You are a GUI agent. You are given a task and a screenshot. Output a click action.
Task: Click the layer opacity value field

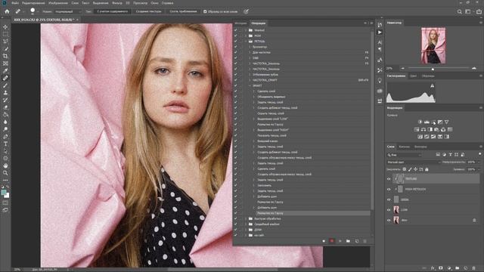pos(471,162)
